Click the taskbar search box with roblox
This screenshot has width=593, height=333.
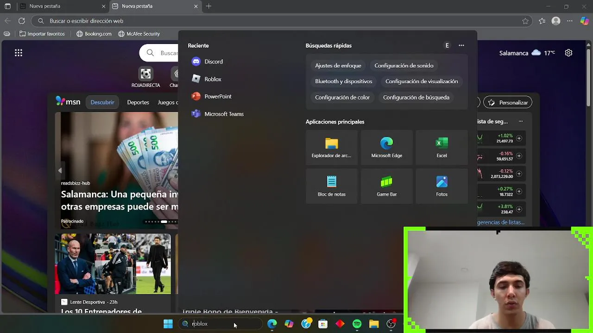pyautogui.click(x=220, y=324)
